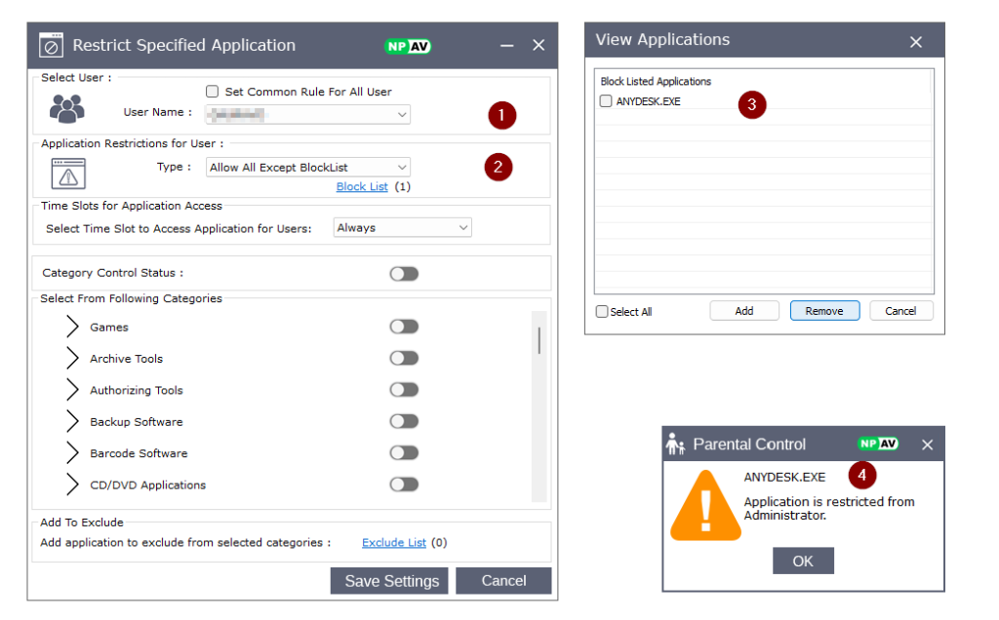
Task: Check the ANYDESK.EXE blocklist entry
Action: (606, 101)
